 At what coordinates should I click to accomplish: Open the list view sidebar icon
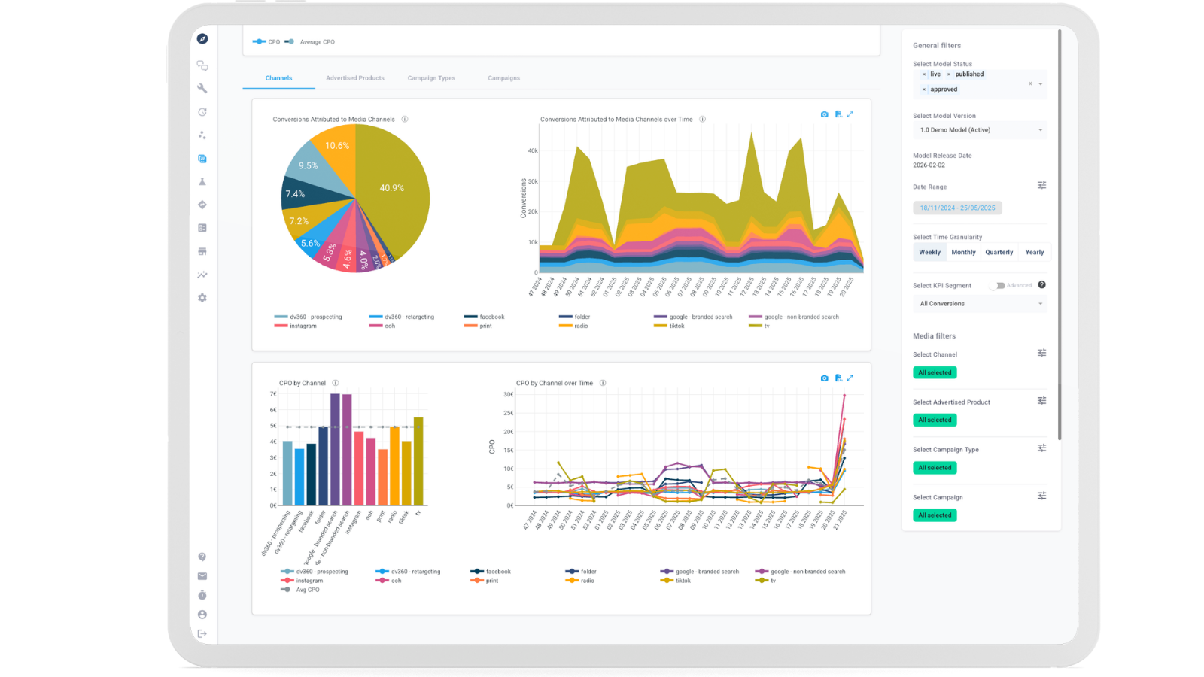click(202, 228)
